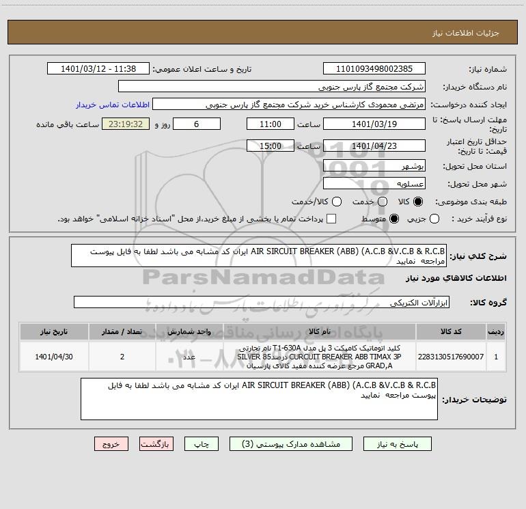The width and height of the screenshot is (526, 509).
Task: Toggle the Islamic treasury payment checkbox
Action: [x=331, y=219]
